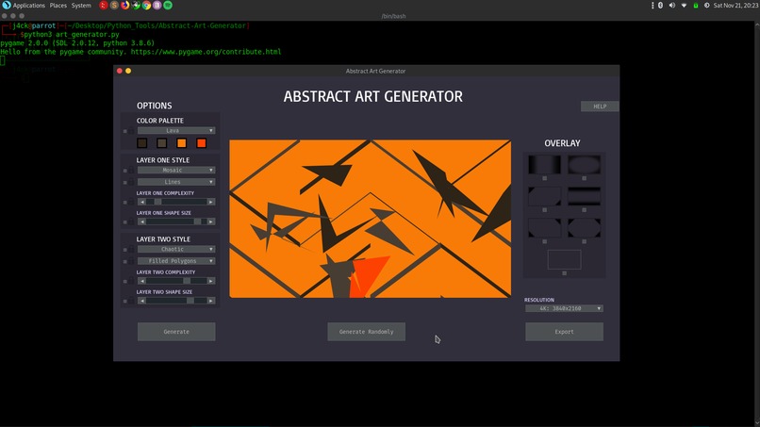Increase Layer One Shape Size with right arrow
Screen dimensions: 760x427
211,222
